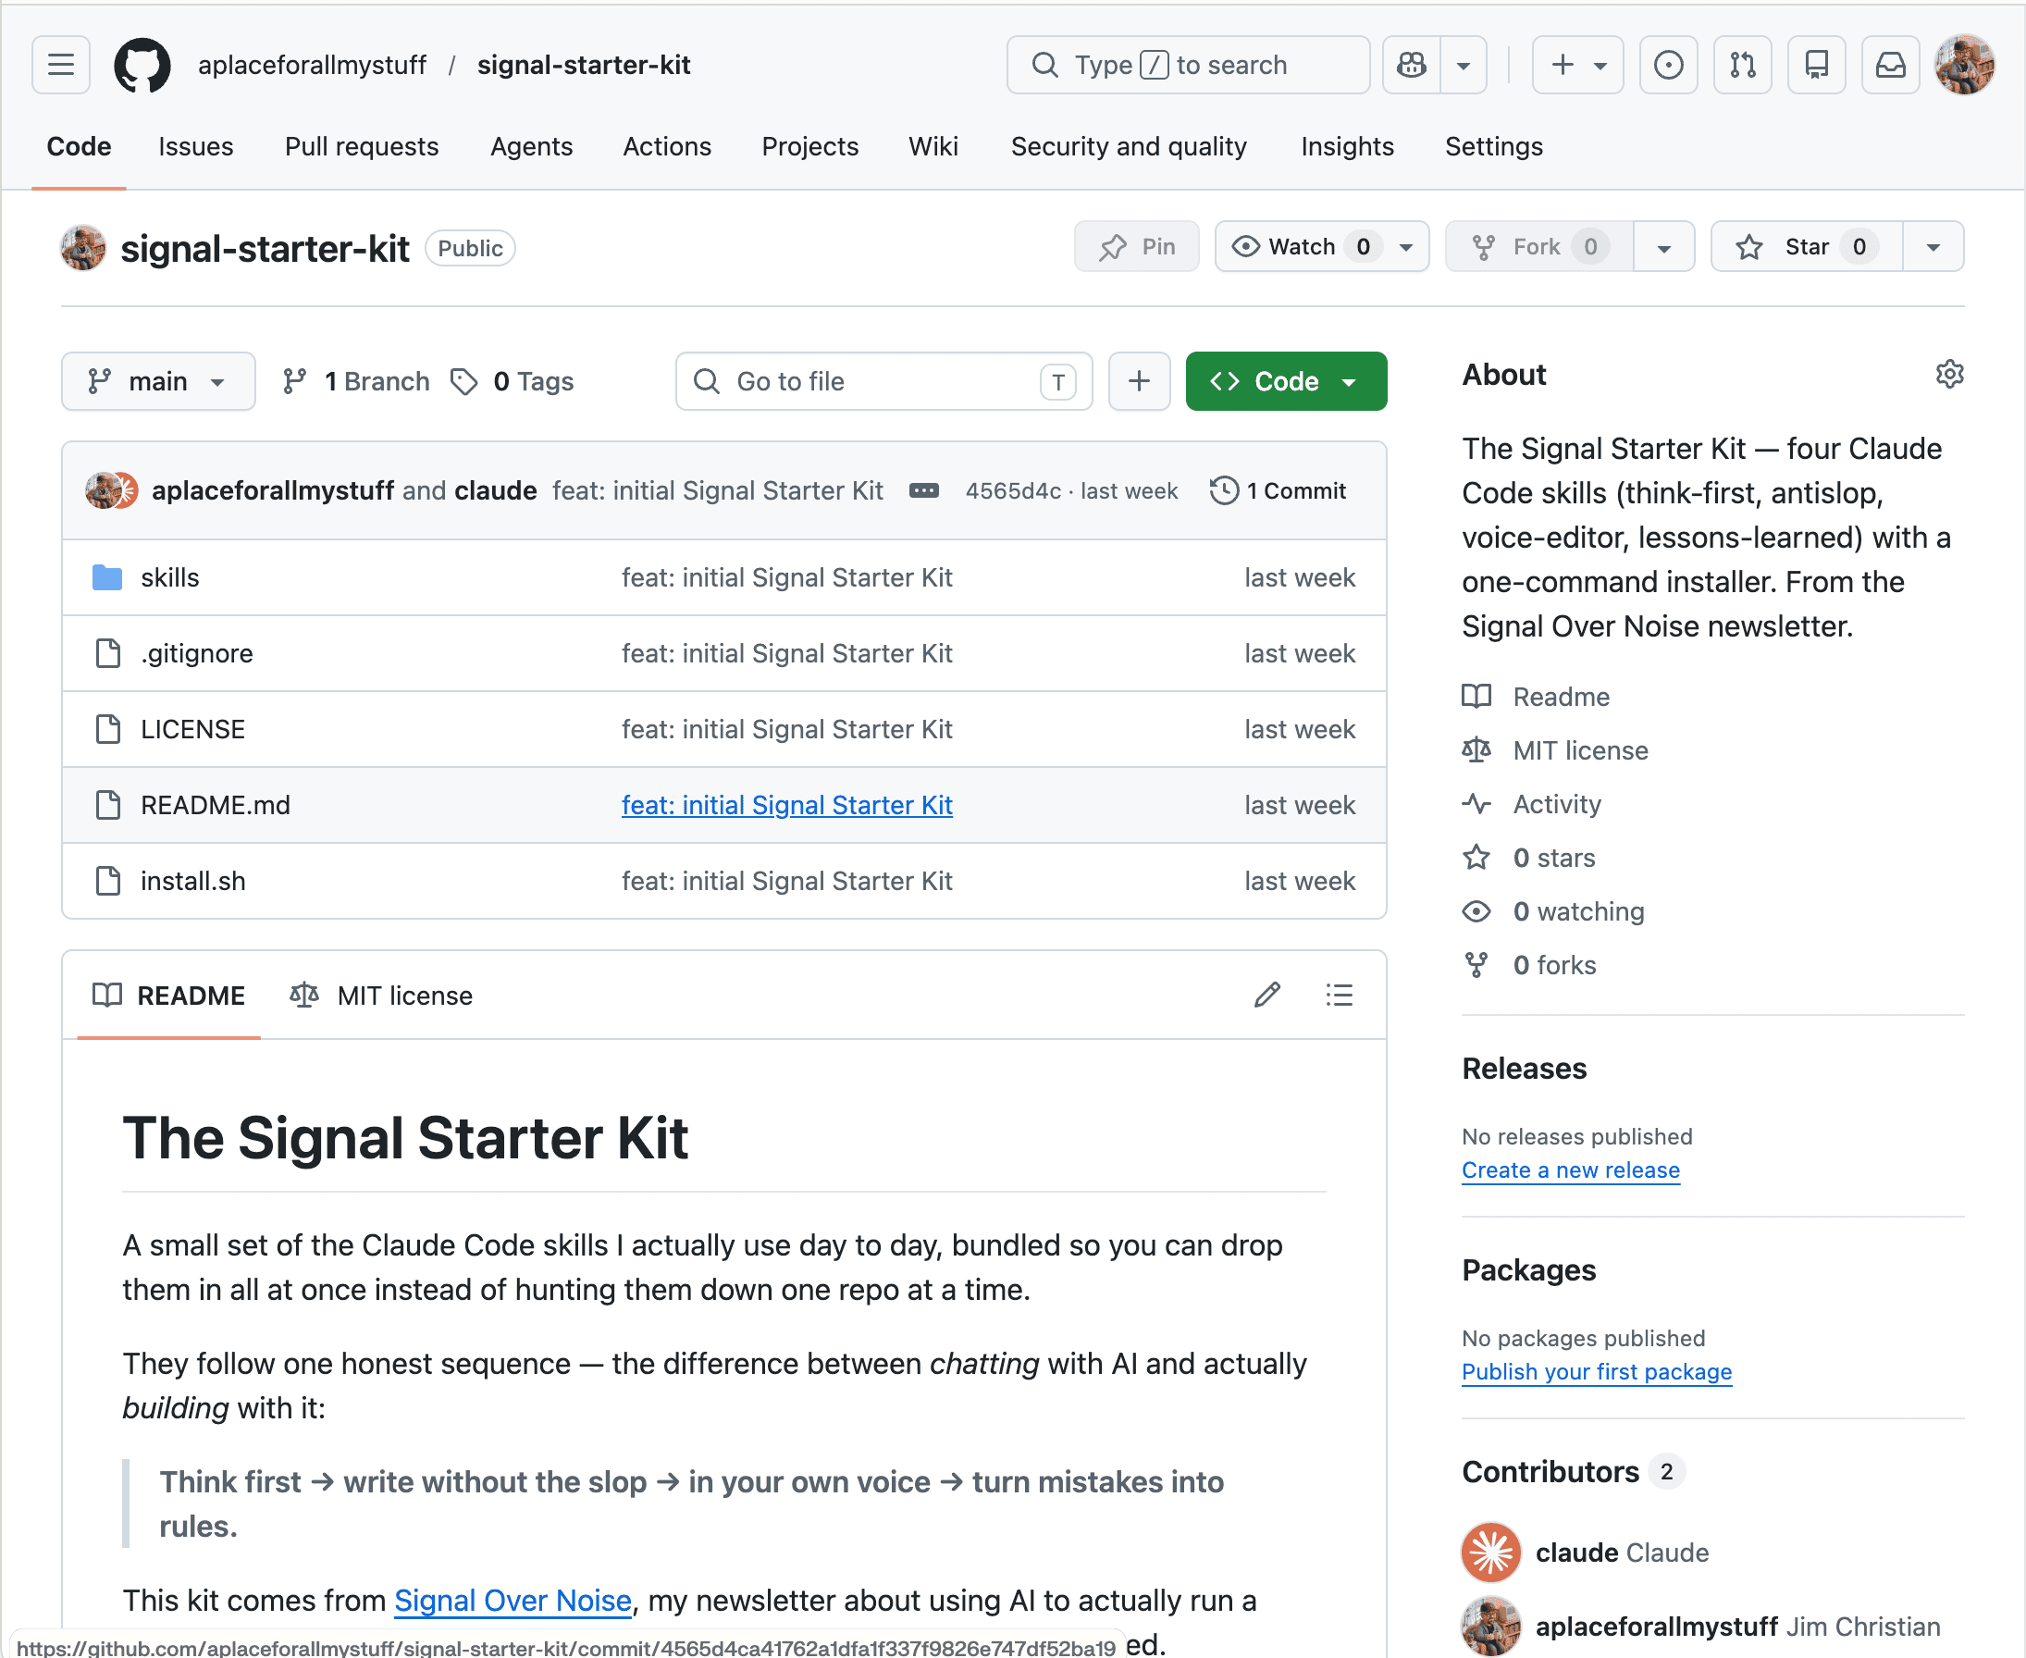The height and width of the screenshot is (1658, 2026).
Task: Expand the Star lists dropdown arrow
Action: pyautogui.click(x=1933, y=247)
